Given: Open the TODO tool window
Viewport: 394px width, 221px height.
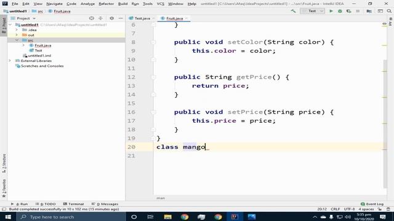Looking at the screenshot, I should click(x=46, y=204).
